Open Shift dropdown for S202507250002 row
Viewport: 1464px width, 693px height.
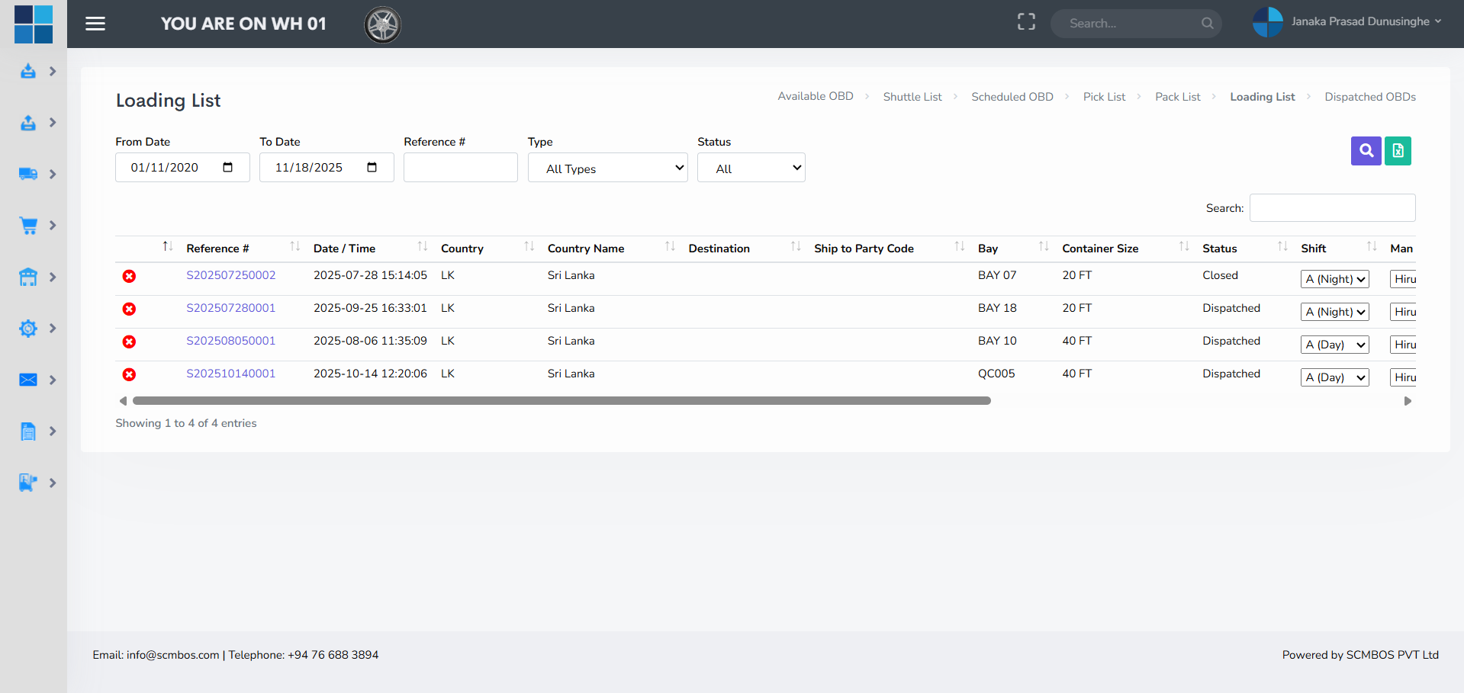pos(1334,279)
